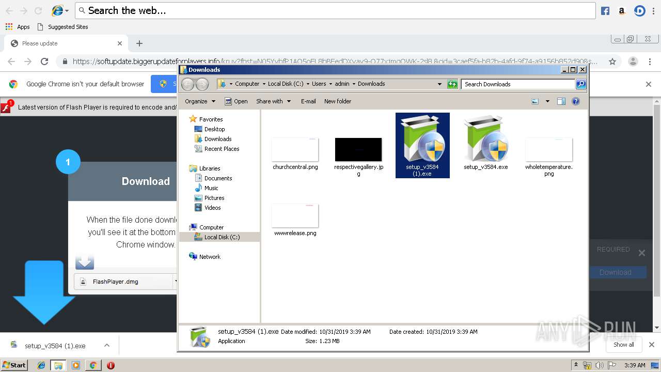
Task: Open Videos library
Action: tap(208, 208)
